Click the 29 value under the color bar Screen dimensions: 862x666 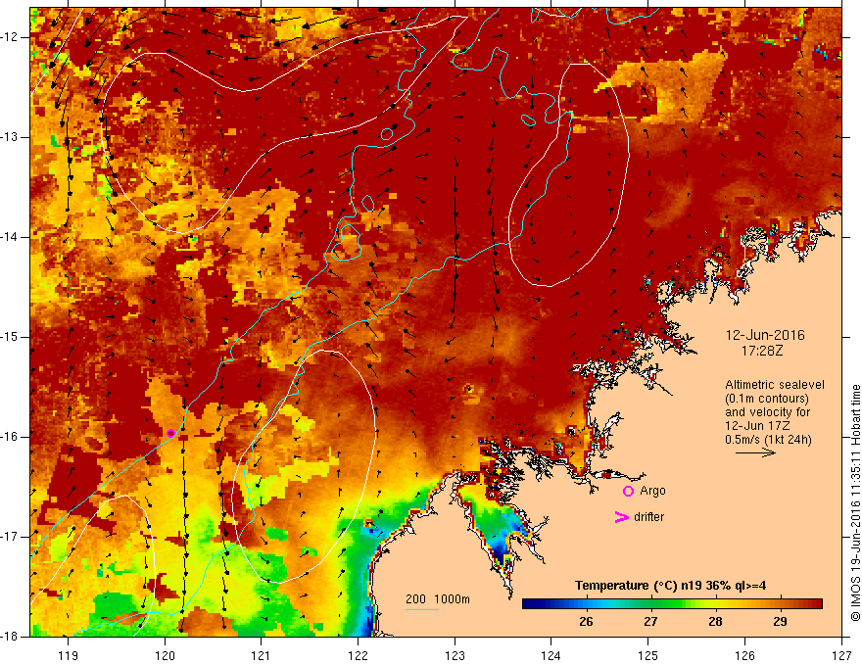point(780,622)
